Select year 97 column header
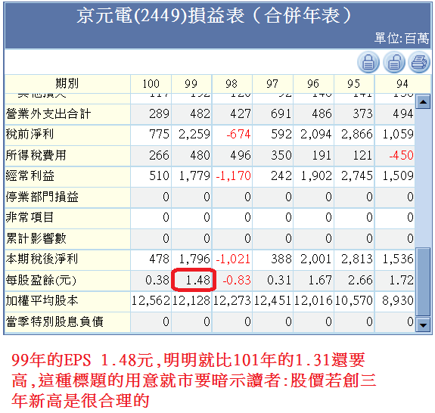This screenshot has height=413, width=435. (272, 83)
